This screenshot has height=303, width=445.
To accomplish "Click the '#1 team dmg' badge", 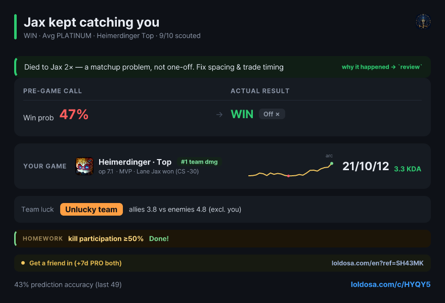I will [199, 162].
